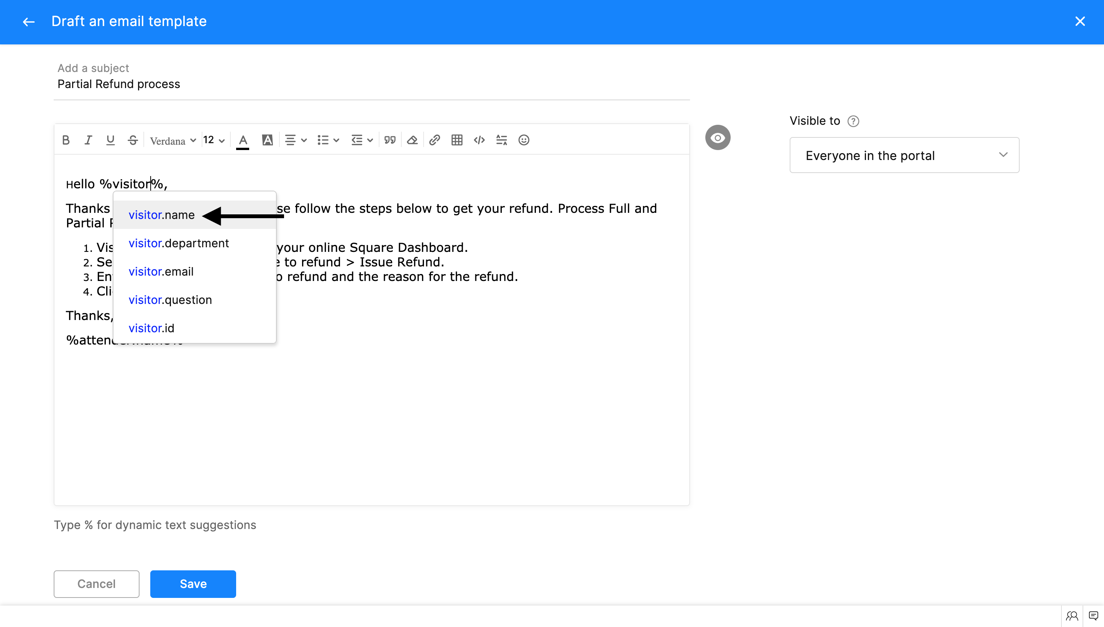Open the font size 12 dropdown
1104x627 pixels.
(x=214, y=140)
